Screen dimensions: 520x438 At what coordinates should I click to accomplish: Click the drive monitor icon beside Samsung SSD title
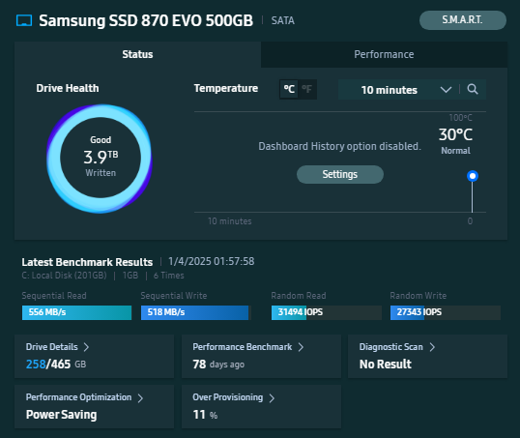coord(24,20)
